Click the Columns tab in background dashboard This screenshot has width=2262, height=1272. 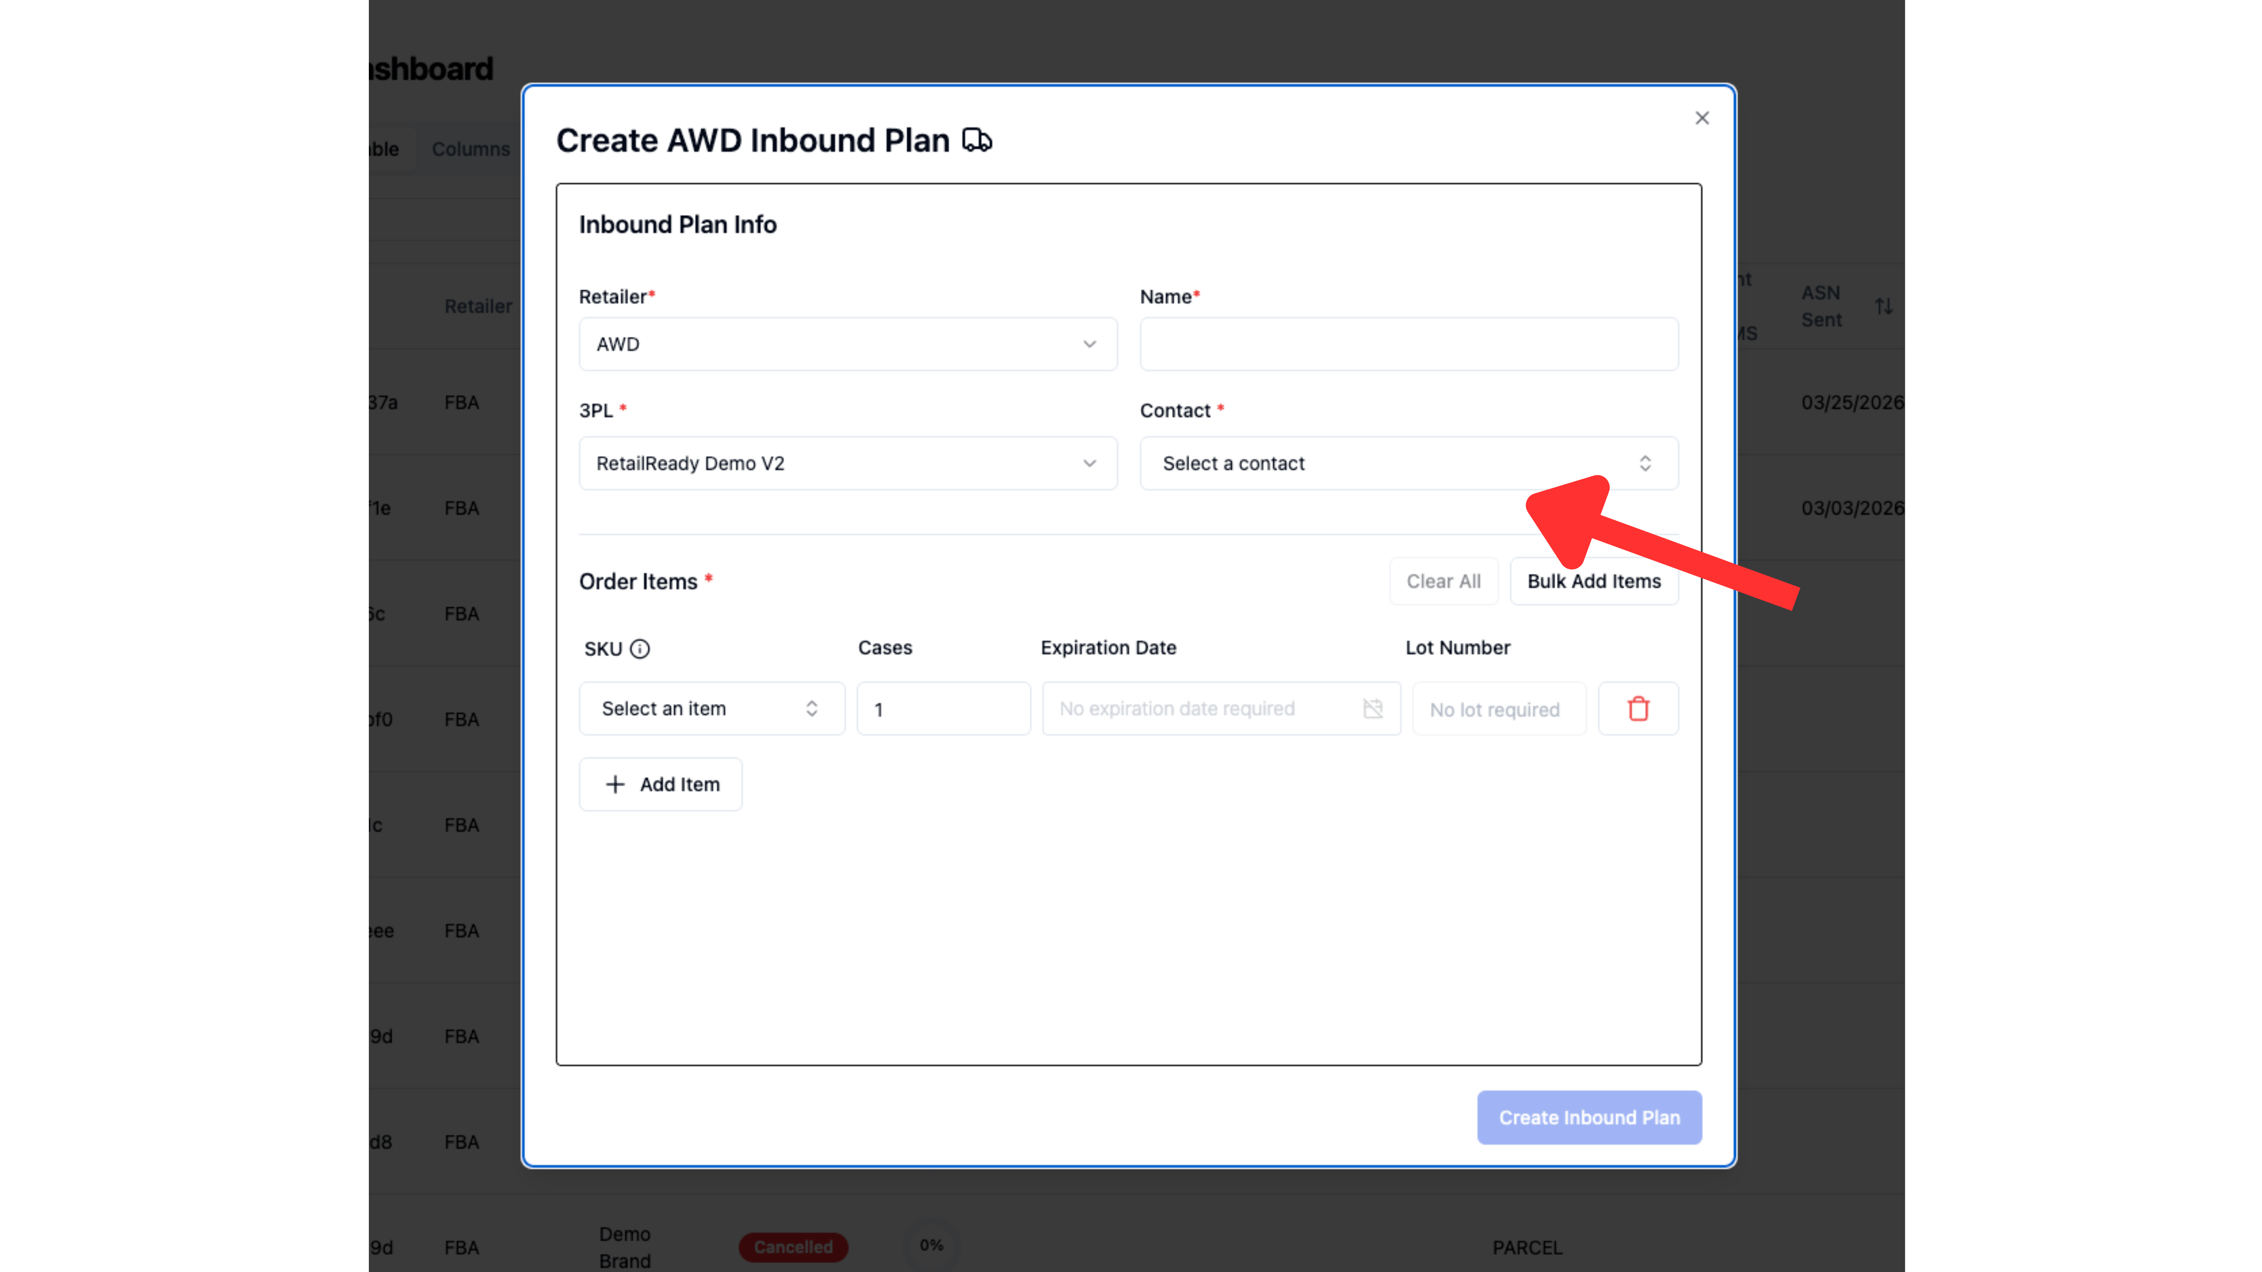[x=471, y=149]
